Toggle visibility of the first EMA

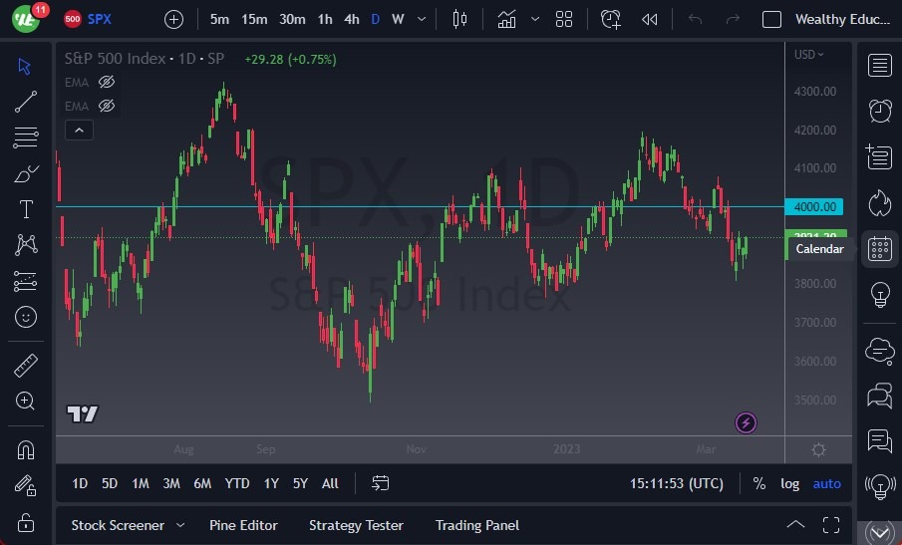point(107,82)
